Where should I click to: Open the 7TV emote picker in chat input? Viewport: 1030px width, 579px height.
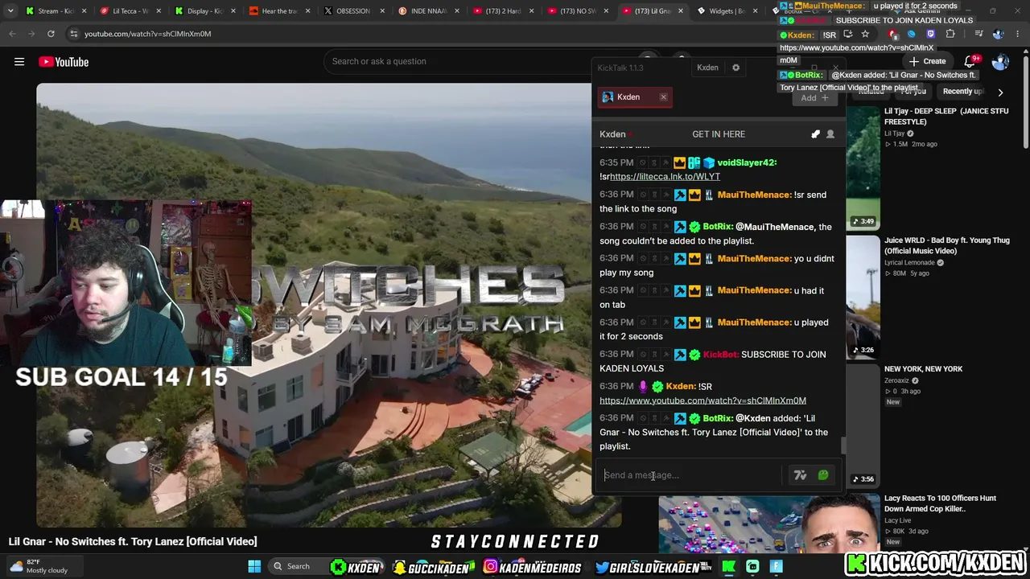coord(800,475)
